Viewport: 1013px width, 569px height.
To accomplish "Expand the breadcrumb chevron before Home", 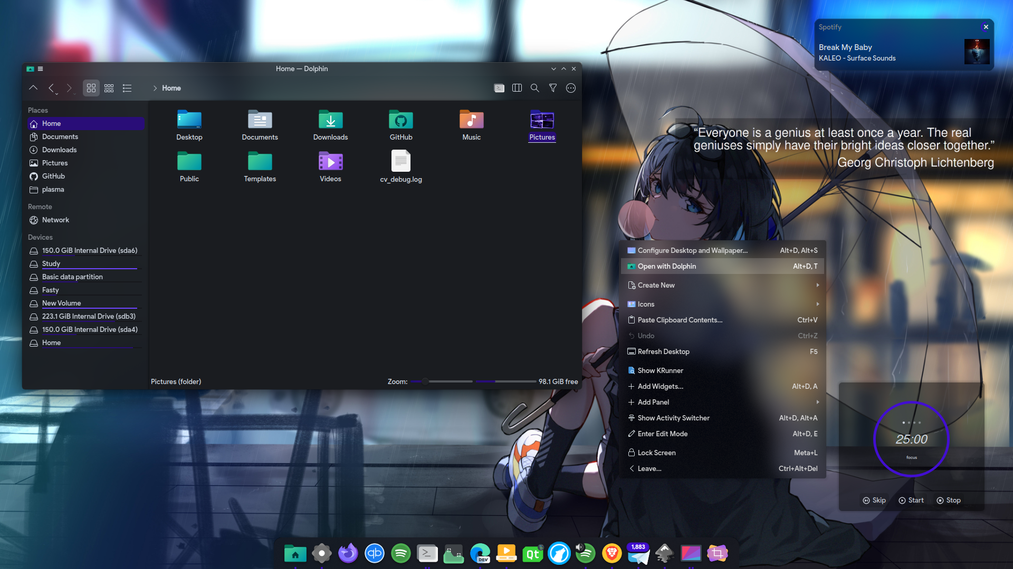I will pos(155,88).
